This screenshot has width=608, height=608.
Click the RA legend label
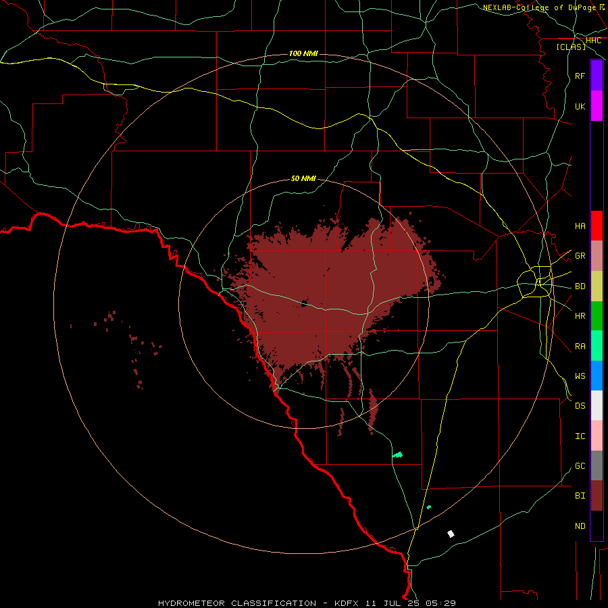point(580,347)
